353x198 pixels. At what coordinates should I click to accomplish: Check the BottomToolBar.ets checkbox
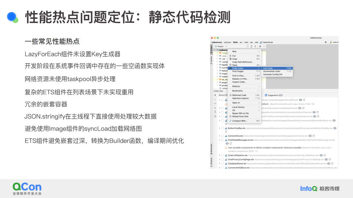223,128
